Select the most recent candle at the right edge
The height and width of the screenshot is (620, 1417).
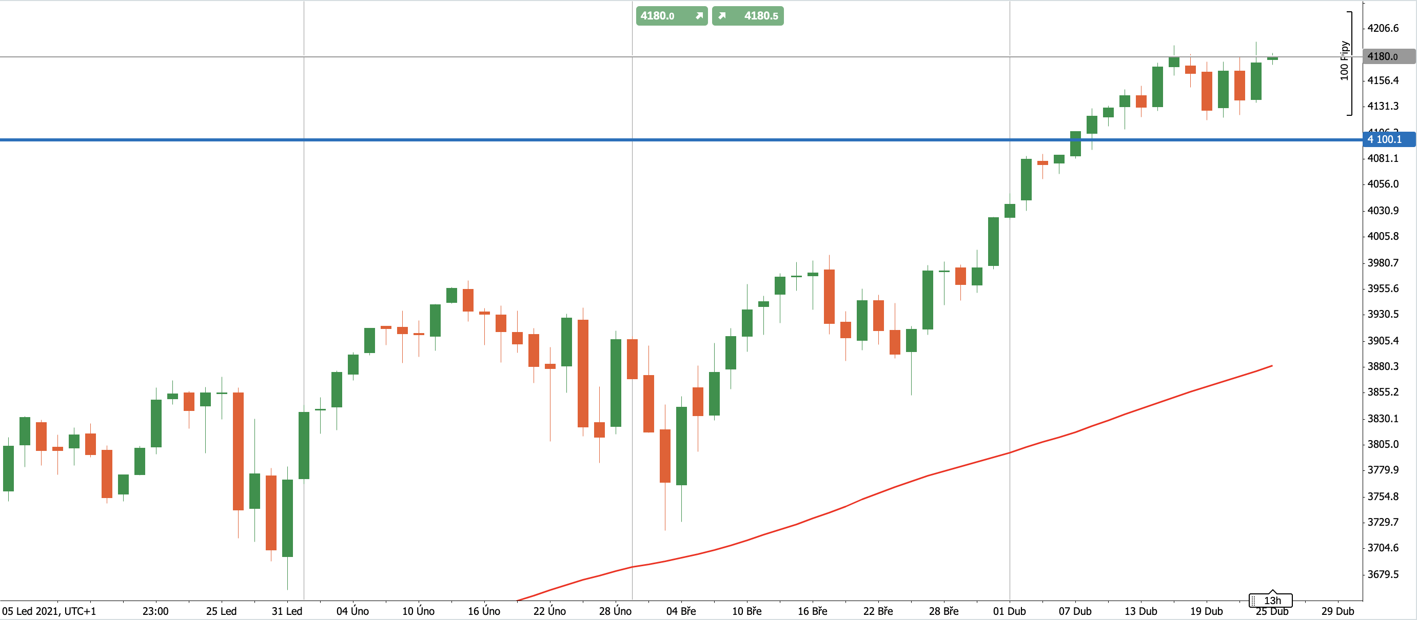click(1272, 58)
